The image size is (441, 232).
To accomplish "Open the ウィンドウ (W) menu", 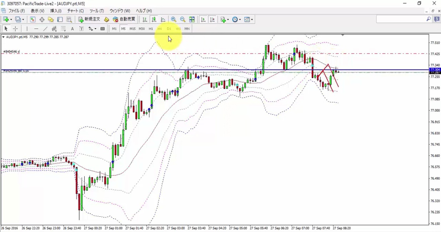I will [x=120, y=11].
